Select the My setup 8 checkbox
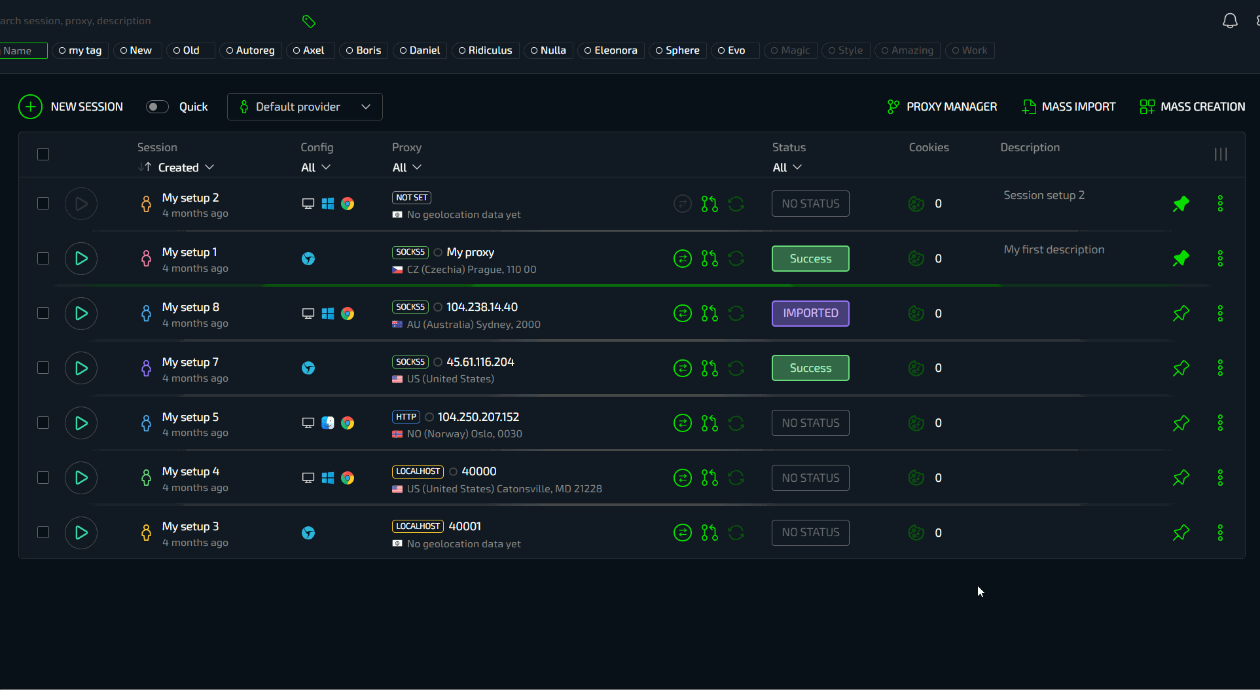1260x690 pixels. point(43,314)
